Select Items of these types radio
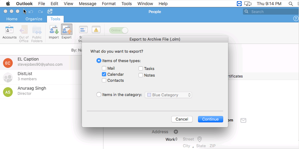299x149 pixels. [99, 61]
